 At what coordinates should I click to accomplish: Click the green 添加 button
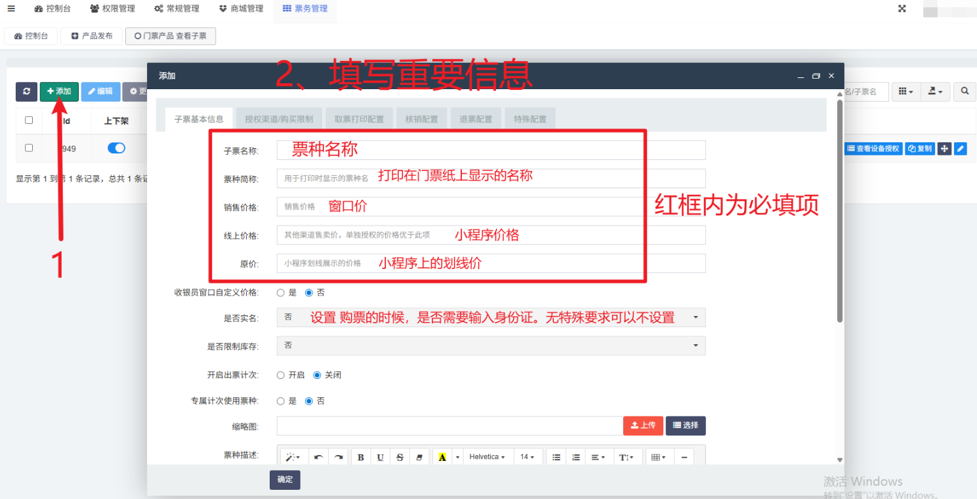59,91
